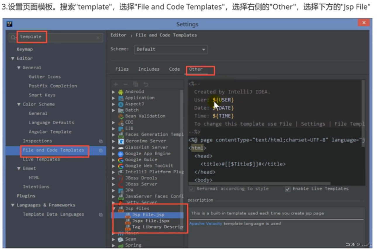Click the Android template category icon

121,92
